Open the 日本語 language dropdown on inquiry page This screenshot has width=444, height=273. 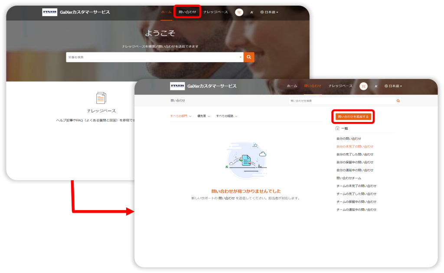[x=393, y=86]
